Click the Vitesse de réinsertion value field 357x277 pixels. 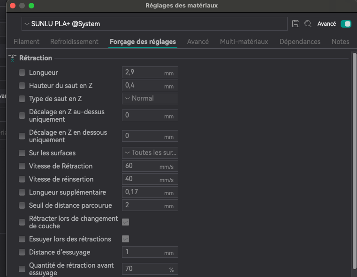[143, 179]
